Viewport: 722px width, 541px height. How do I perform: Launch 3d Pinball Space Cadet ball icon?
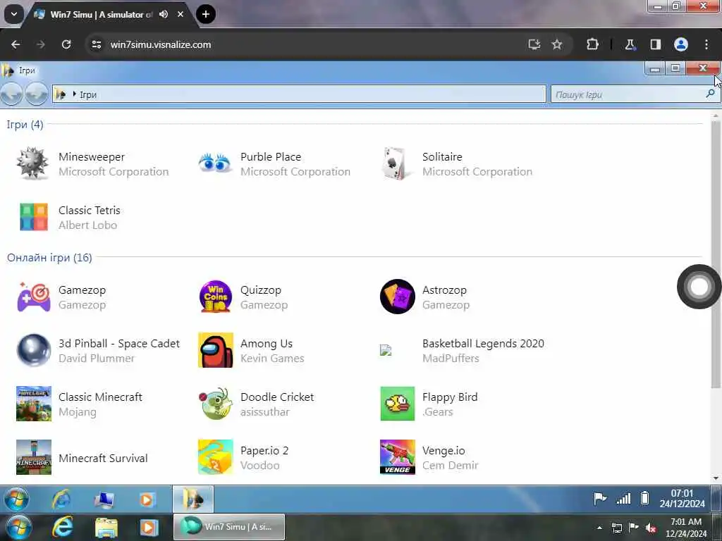tap(34, 350)
